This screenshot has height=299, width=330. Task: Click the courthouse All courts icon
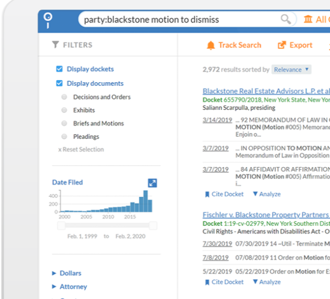(307, 19)
